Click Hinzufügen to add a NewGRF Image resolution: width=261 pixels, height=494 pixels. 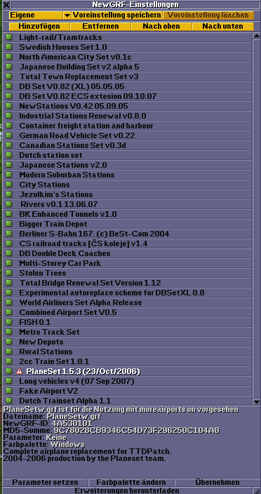coord(39,26)
